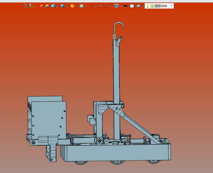Viewport: 213px width, 173px height.
Task: Open the datum plane icon's dropdown arrow
Action: pos(35,6)
